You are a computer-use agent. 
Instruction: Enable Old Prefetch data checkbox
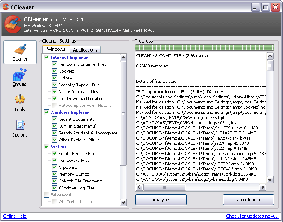[x=55, y=201]
